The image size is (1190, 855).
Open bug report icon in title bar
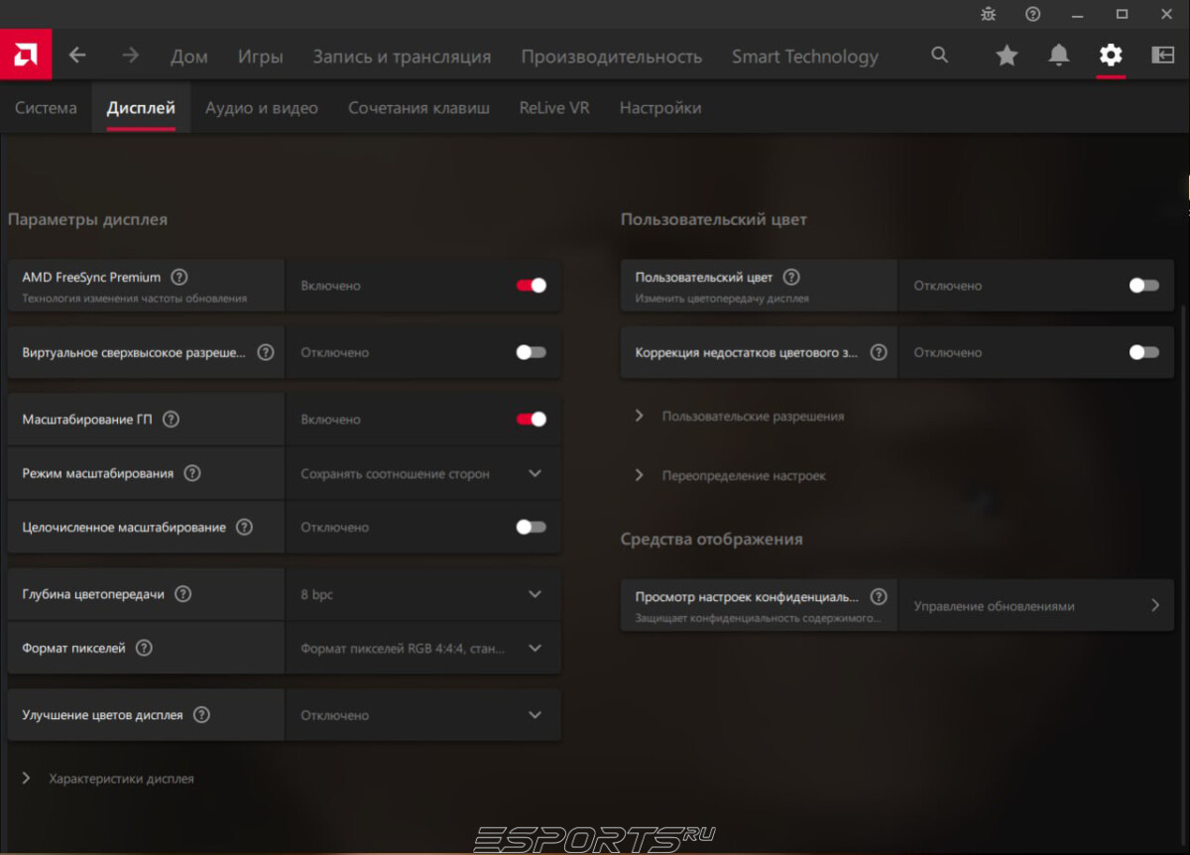pyautogui.click(x=988, y=14)
